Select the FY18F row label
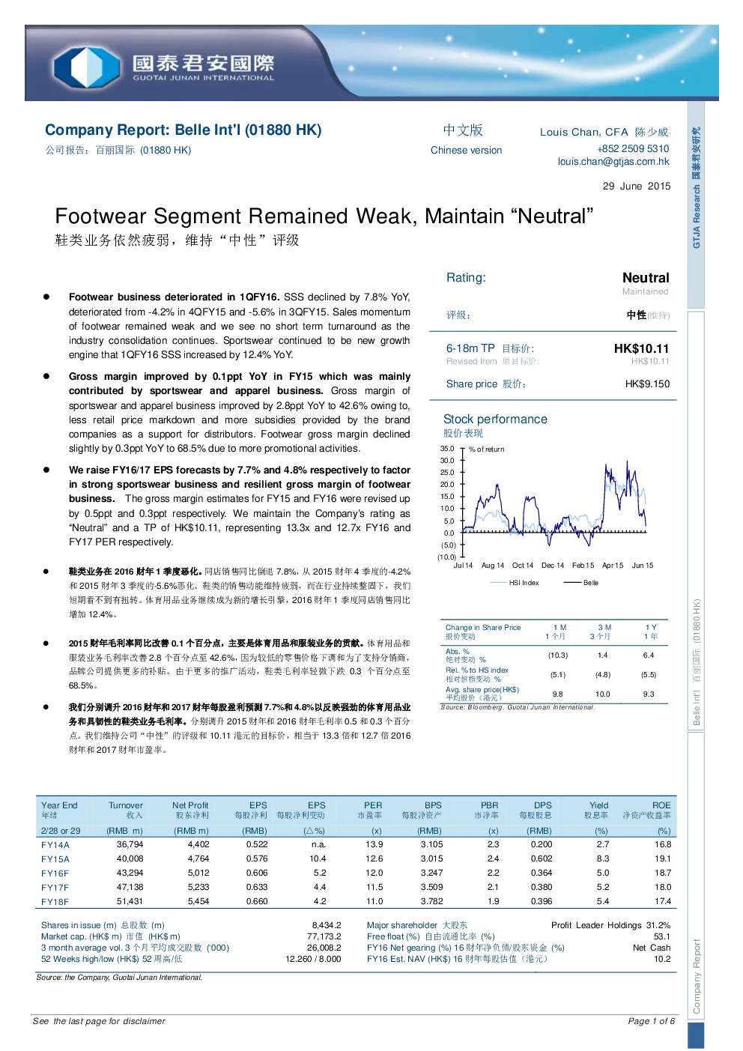Image resolution: width=743 pixels, height=1051 pixels. (55, 902)
